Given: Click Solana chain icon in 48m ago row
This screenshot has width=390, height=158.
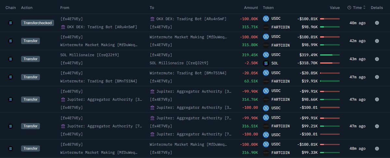Looking at the screenshot, I should pos(10,148).
